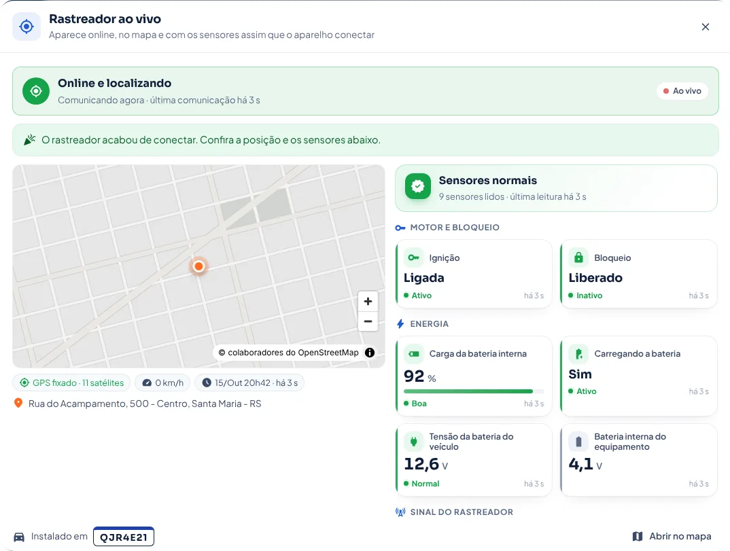This screenshot has width=730, height=551.
Task: Click the 92% battery charge progress bar
Action: coord(474,391)
